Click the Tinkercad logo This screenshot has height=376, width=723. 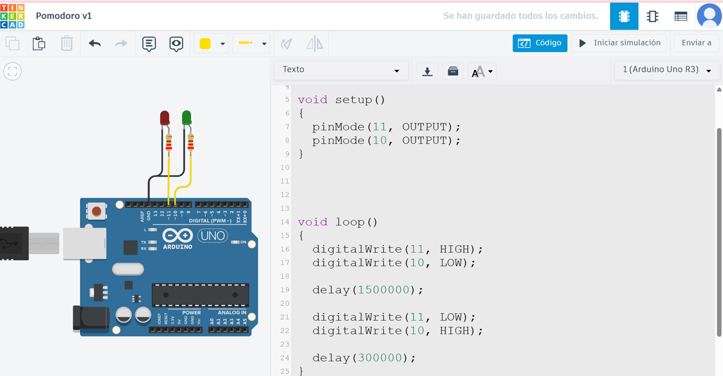(12, 16)
